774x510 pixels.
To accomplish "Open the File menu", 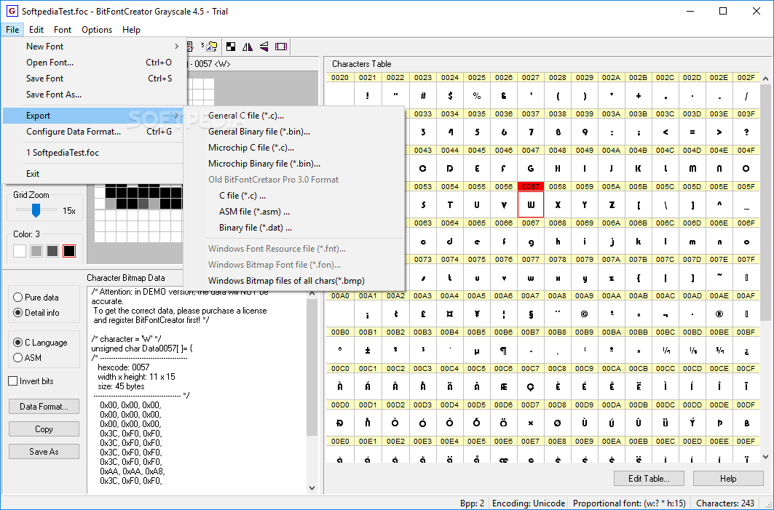I will [x=12, y=30].
